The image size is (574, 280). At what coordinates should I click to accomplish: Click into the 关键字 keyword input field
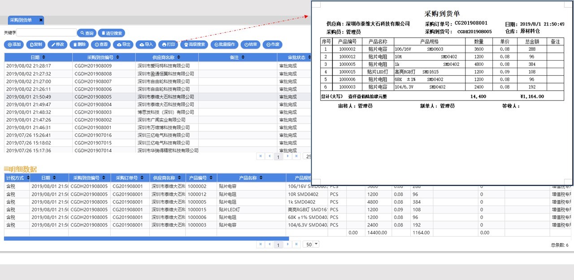[46, 33]
